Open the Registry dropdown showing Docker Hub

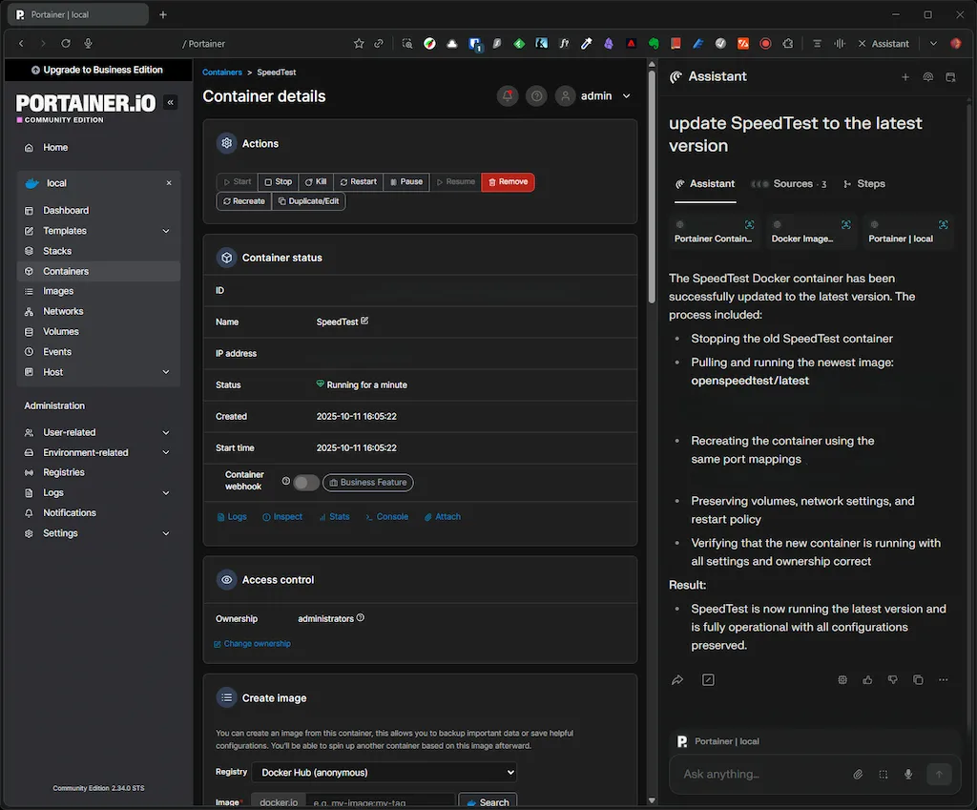(x=385, y=772)
